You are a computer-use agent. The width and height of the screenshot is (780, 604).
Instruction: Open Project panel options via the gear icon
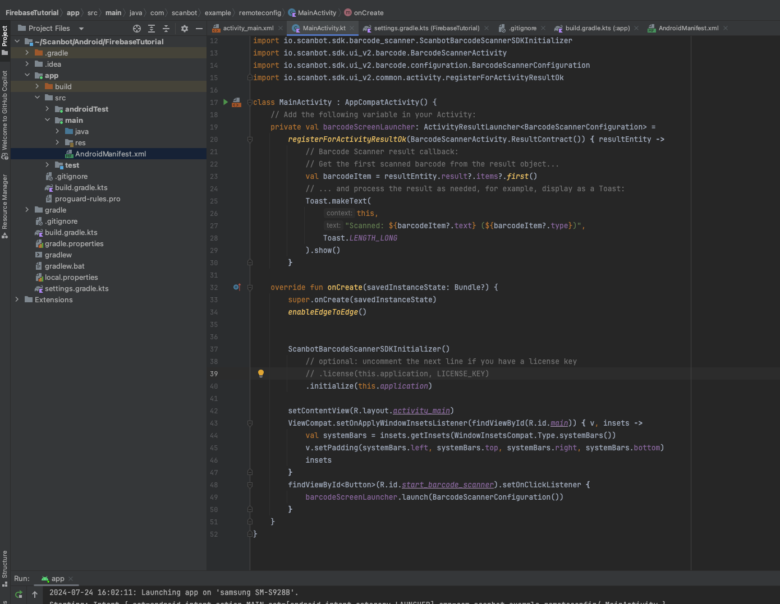tap(183, 28)
